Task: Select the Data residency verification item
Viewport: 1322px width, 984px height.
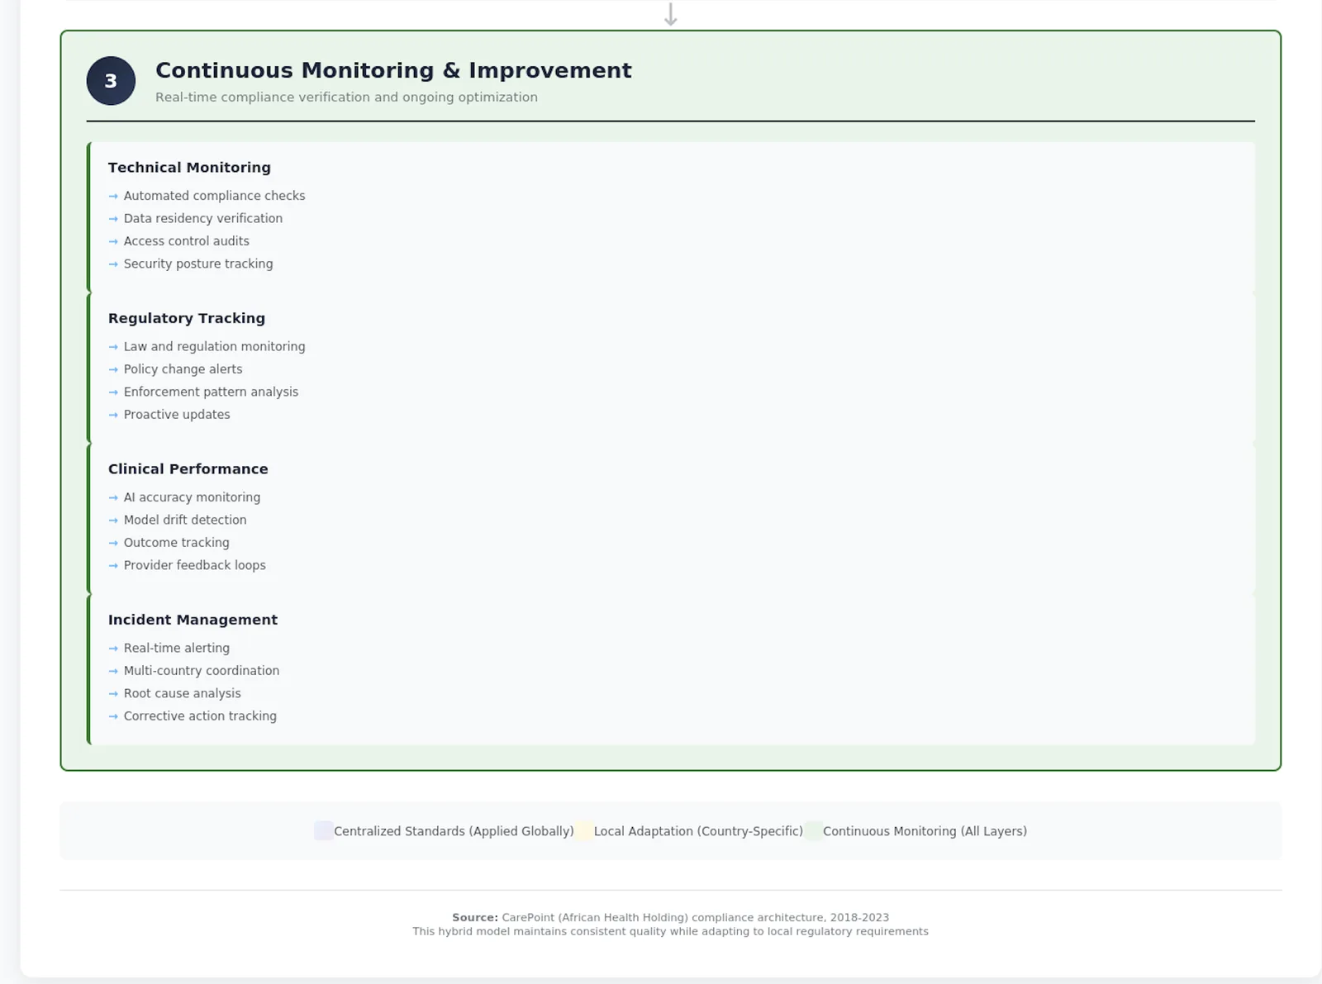Action: pos(203,218)
